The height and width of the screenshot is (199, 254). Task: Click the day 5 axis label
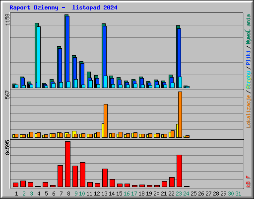pos(46,194)
